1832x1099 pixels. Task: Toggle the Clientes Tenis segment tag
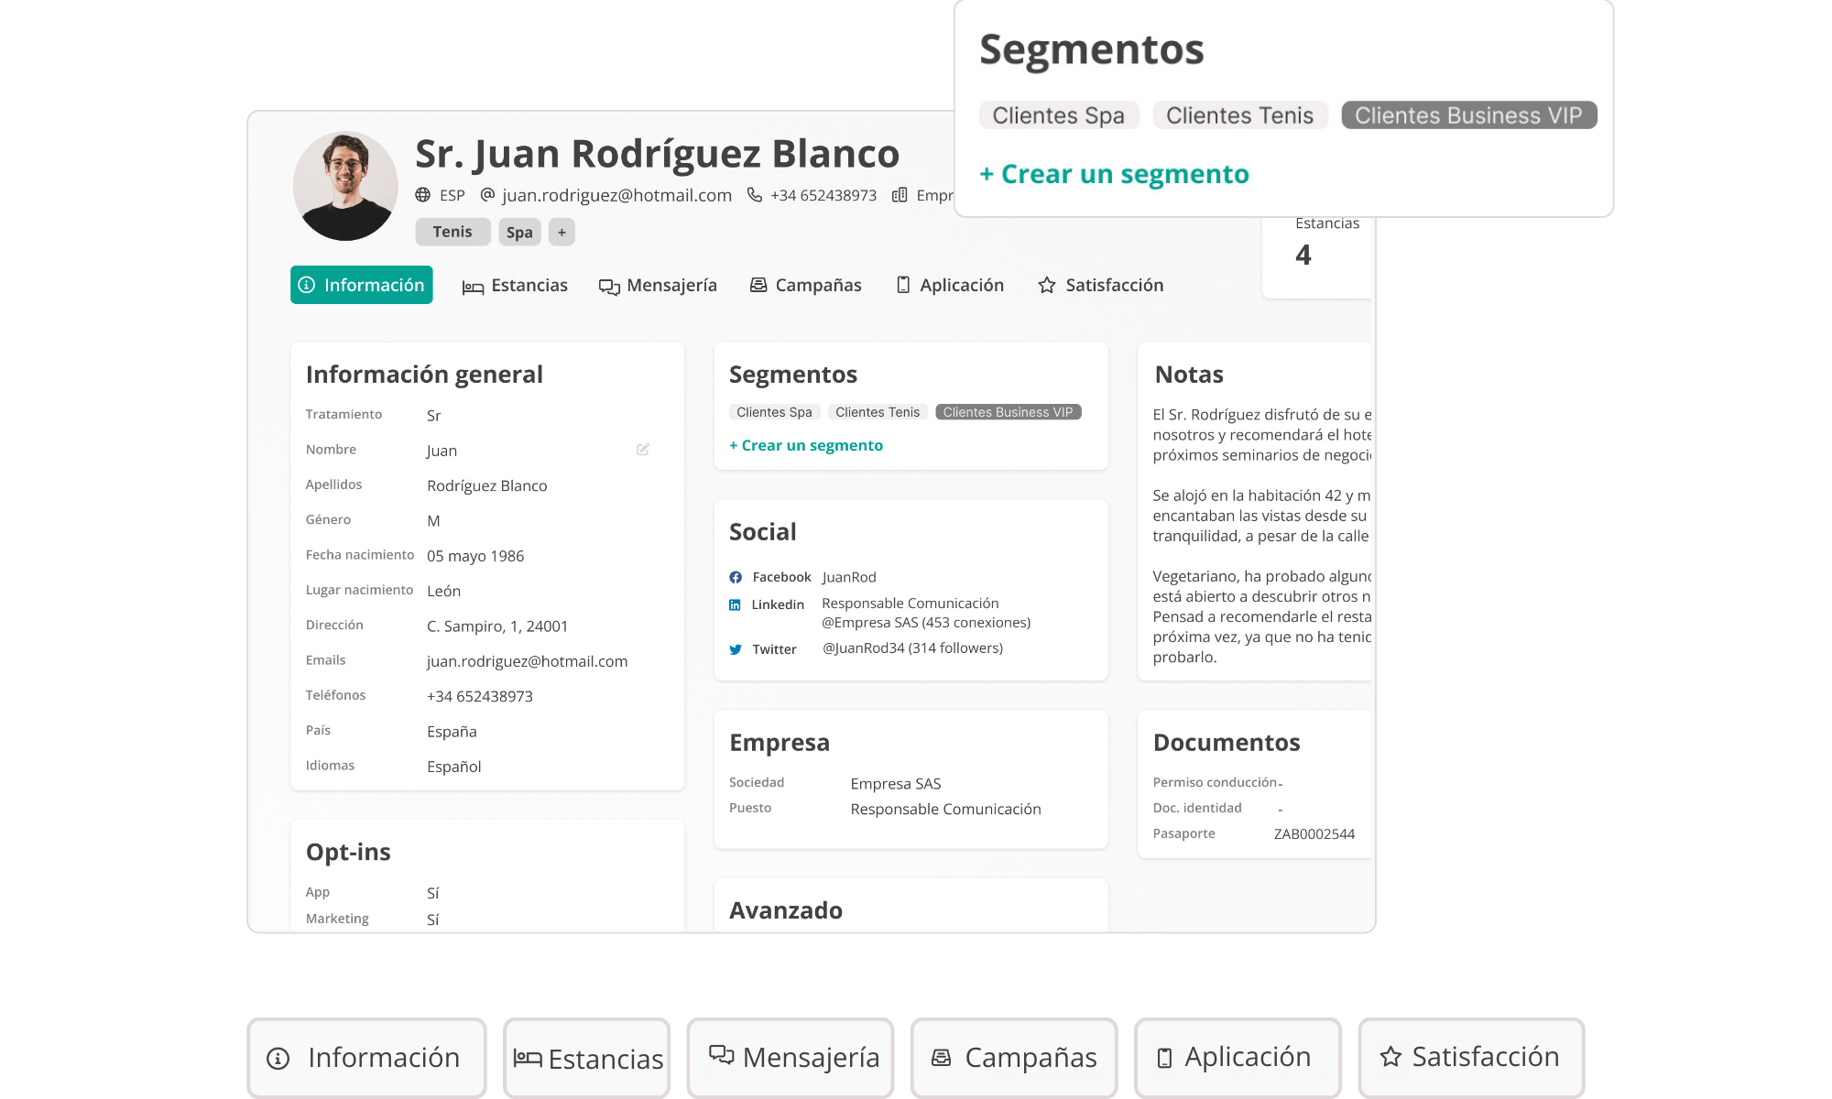click(1239, 116)
